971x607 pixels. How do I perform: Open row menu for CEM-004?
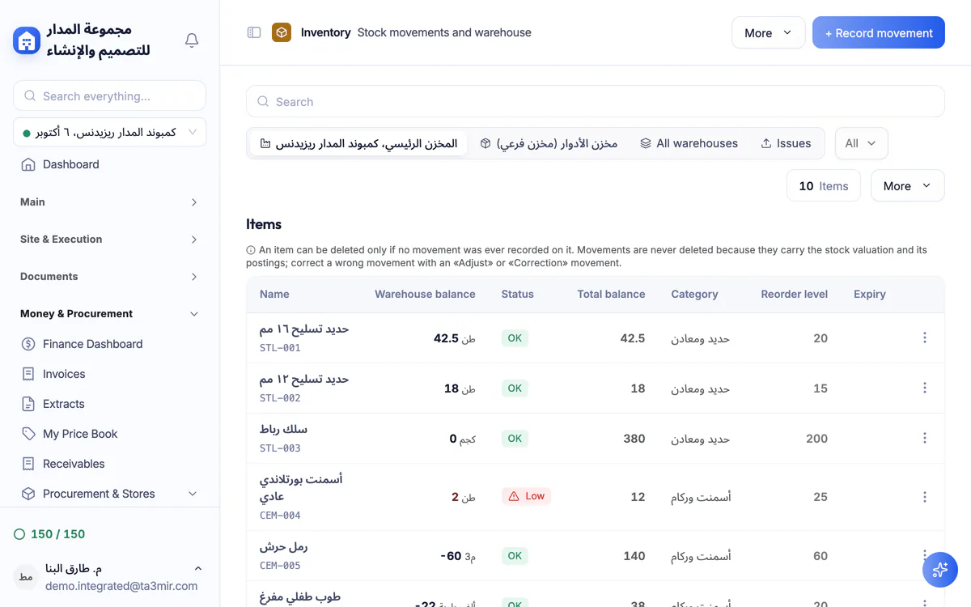[925, 497]
